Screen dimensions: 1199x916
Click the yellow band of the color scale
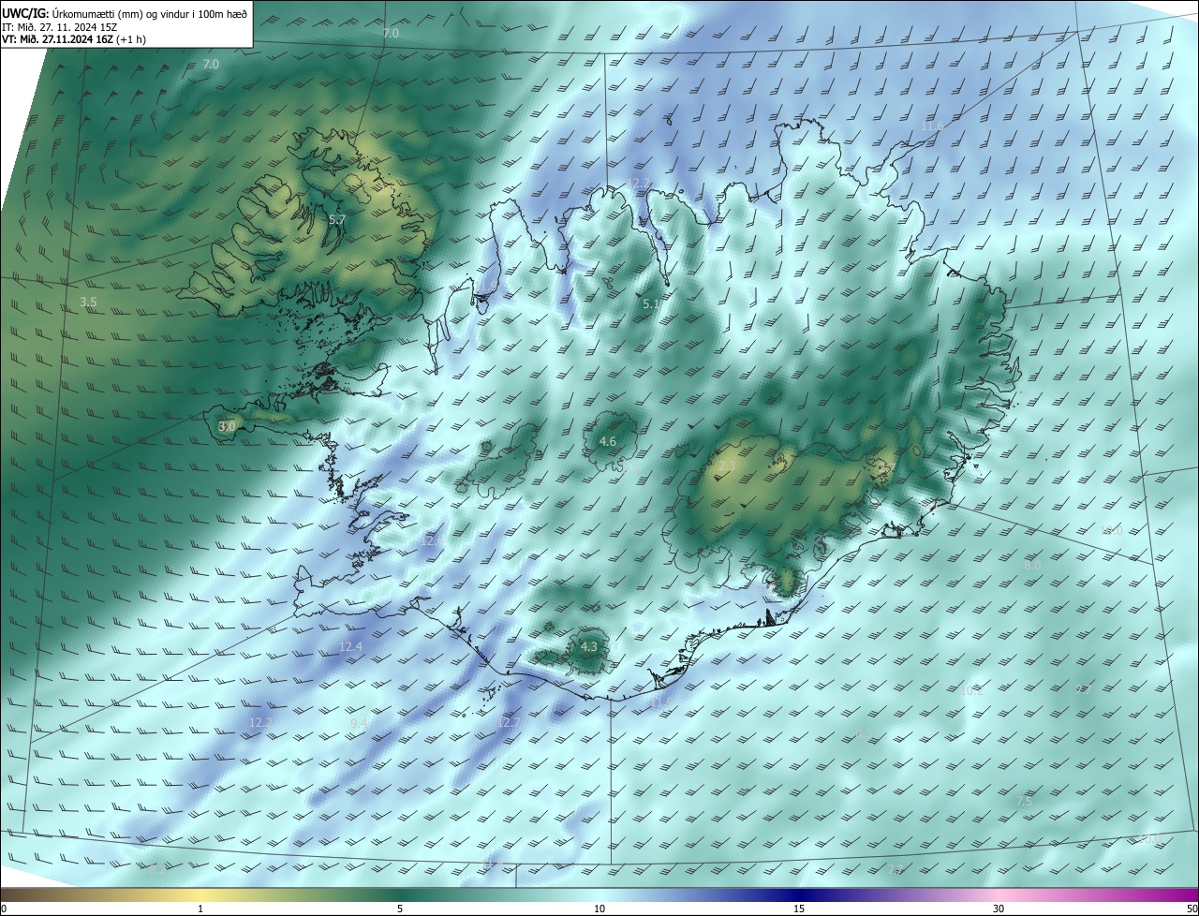(200, 894)
